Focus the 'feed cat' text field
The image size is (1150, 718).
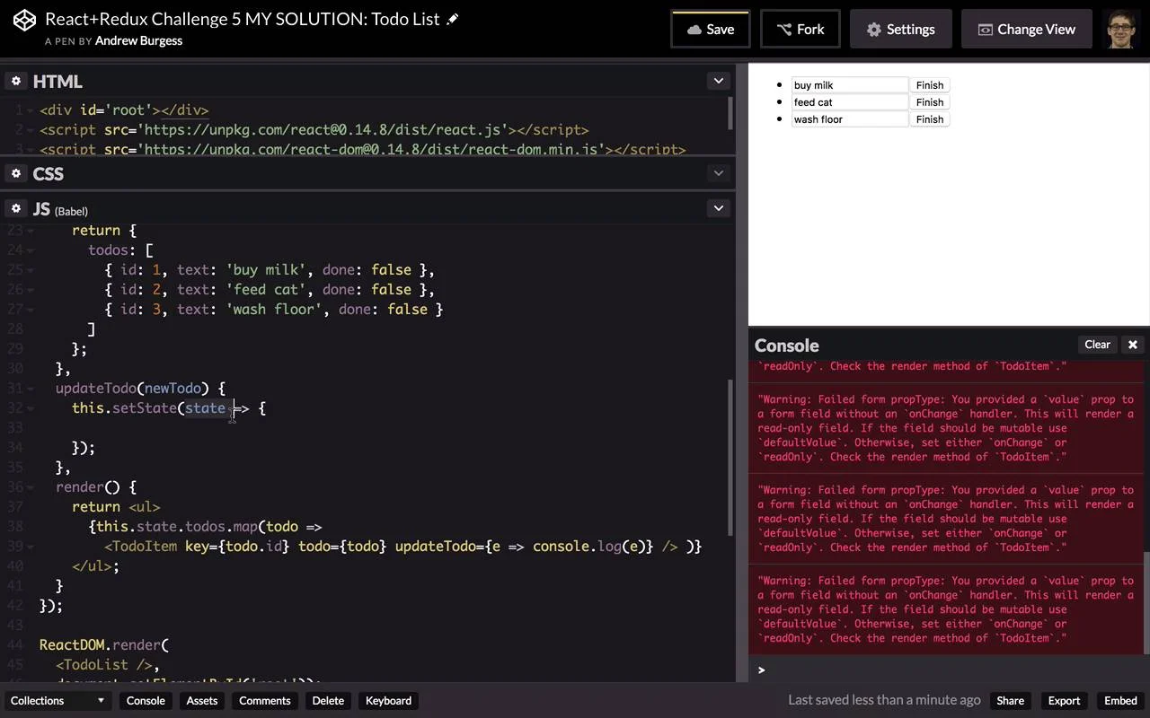coord(850,102)
